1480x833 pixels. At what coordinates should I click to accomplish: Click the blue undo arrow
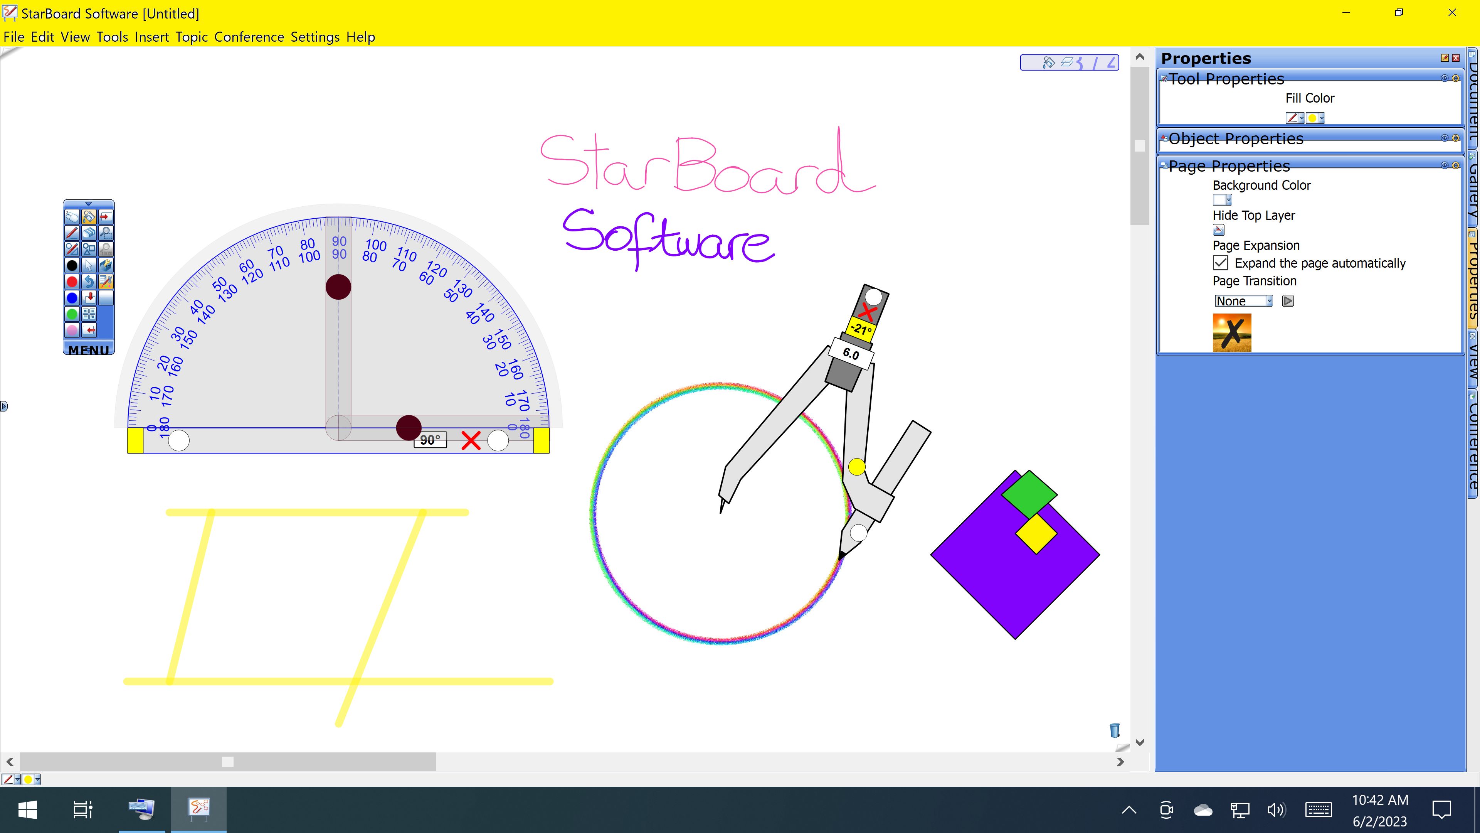[89, 281]
